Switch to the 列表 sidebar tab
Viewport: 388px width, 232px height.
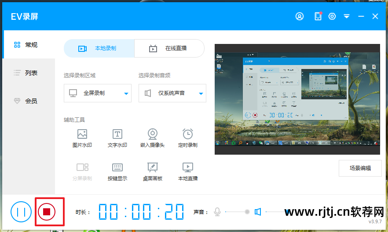point(29,73)
